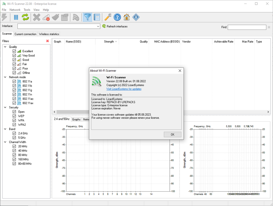Click the lightning bolt Connect toolbar icon
This screenshot has width=273, height=206.
pyautogui.click(x=4, y=17)
